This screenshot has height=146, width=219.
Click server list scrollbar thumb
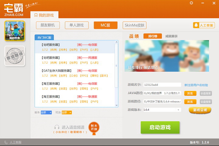pos(116,65)
